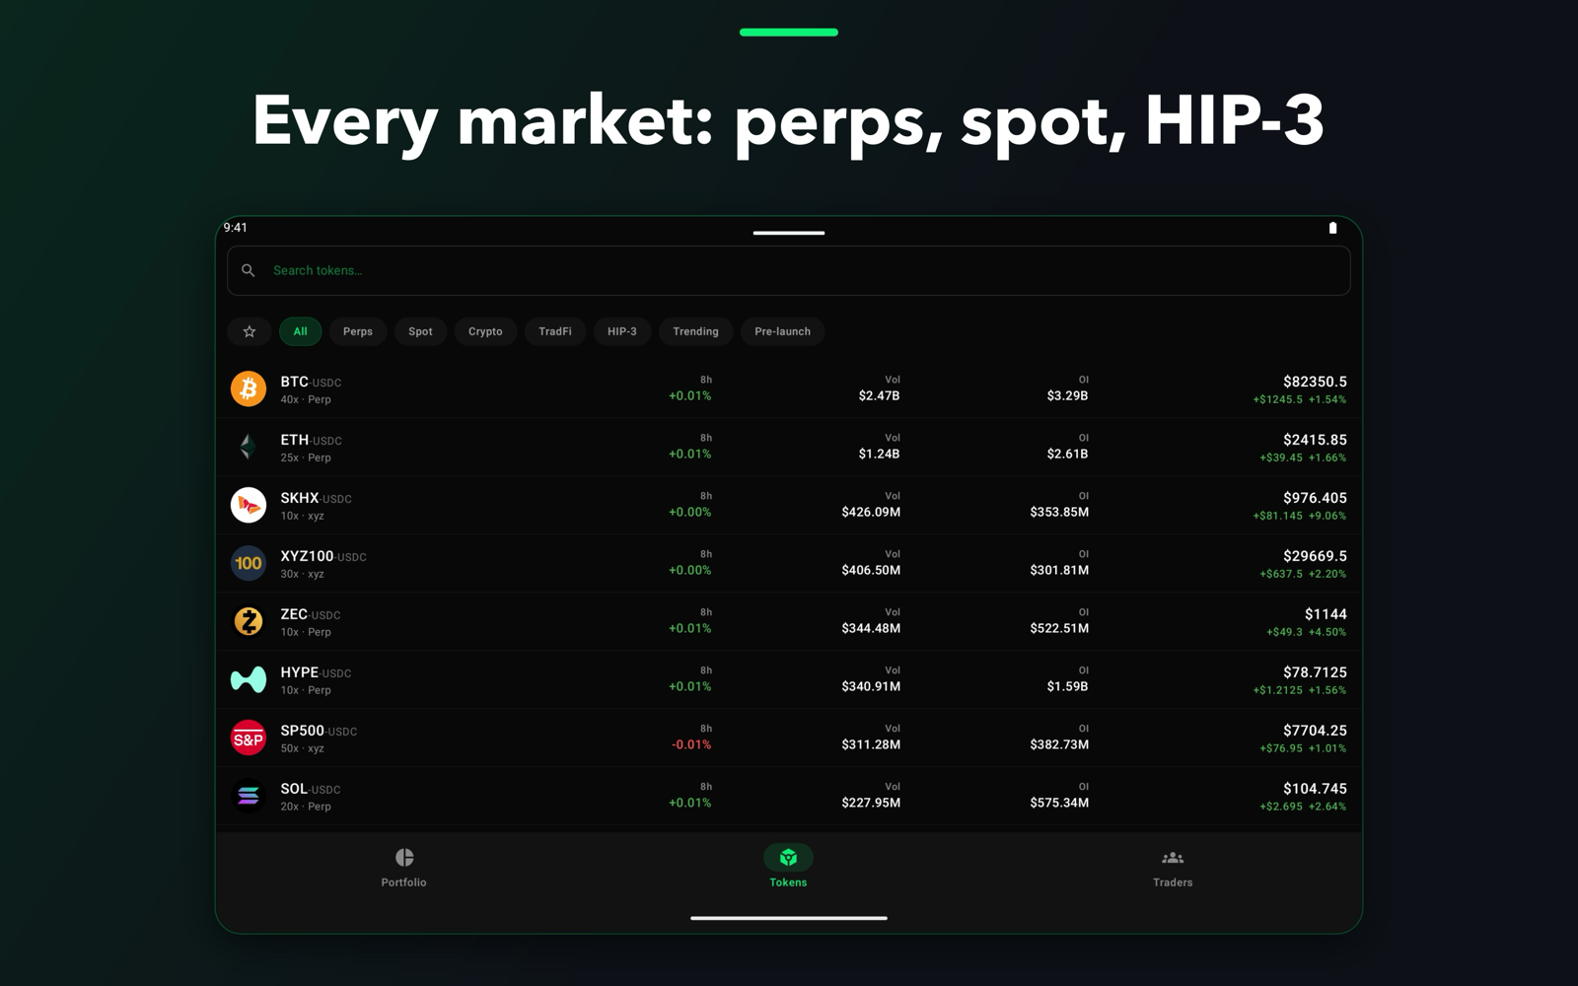This screenshot has width=1578, height=986.
Task: Click BTC volume $2.47B
Action: 879,395
